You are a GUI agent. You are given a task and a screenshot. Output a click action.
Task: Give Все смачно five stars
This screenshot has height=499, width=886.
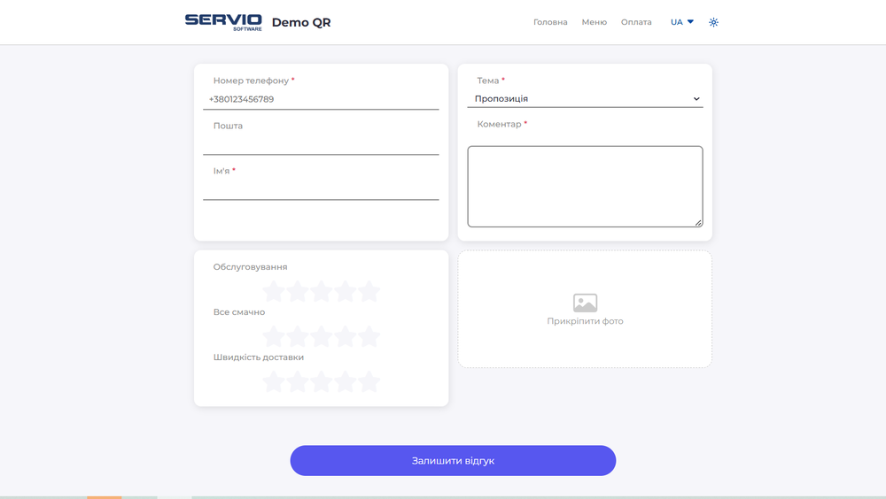coord(369,336)
